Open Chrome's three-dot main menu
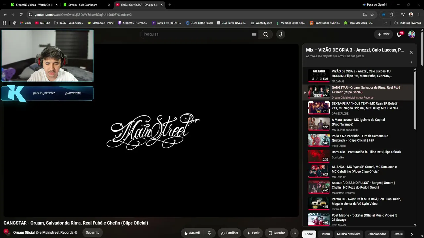 point(419,15)
